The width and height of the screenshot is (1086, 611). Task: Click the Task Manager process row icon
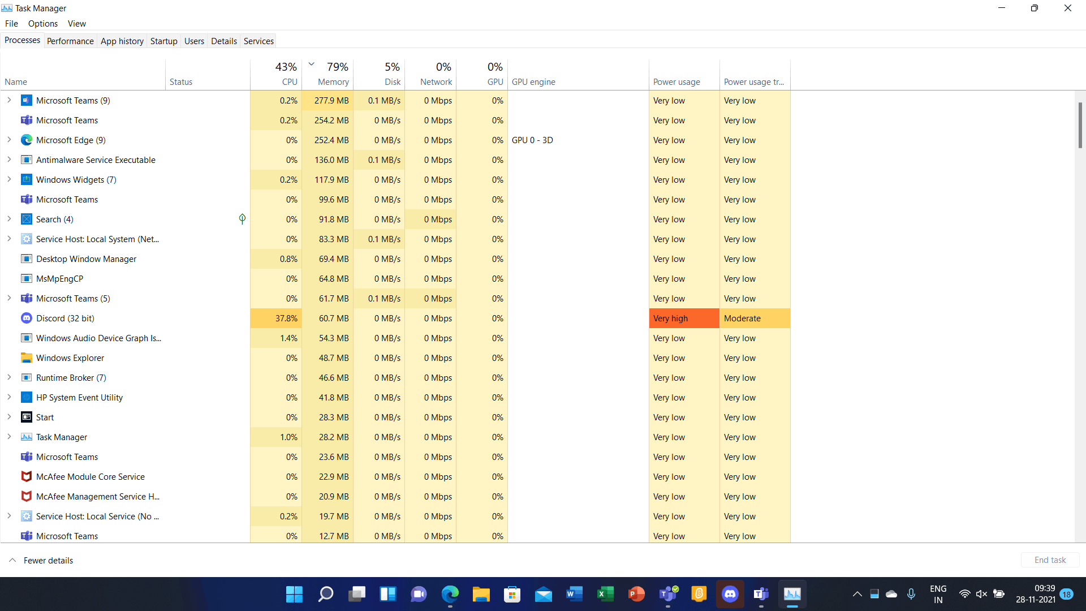[27, 437]
